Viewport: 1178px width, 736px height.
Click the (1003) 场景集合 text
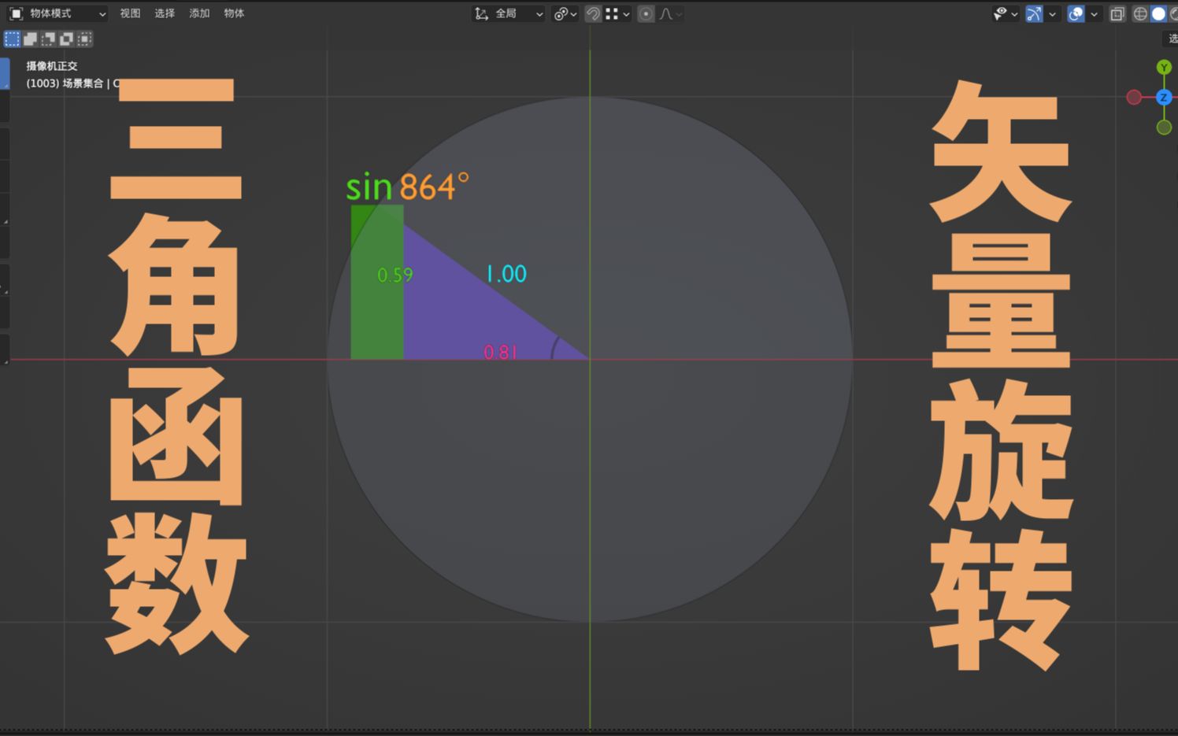[x=65, y=83]
